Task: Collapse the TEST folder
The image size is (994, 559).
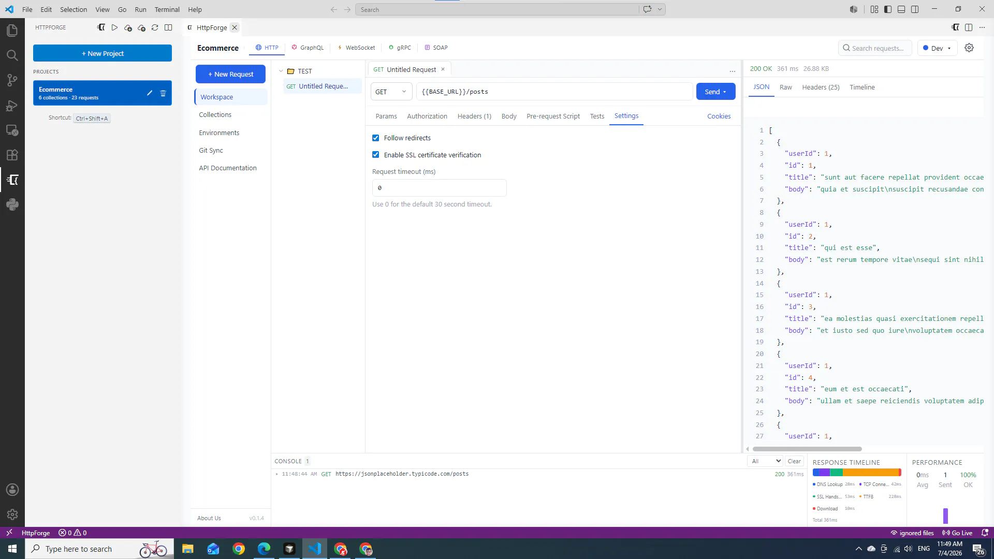Action: 281,71
